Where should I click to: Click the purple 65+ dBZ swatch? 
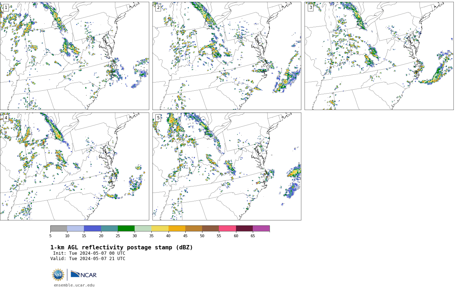click(261, 229)
